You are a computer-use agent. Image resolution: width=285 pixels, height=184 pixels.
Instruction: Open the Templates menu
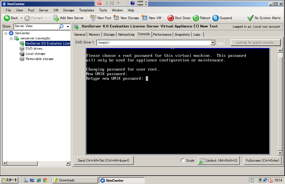pos(87,10)
